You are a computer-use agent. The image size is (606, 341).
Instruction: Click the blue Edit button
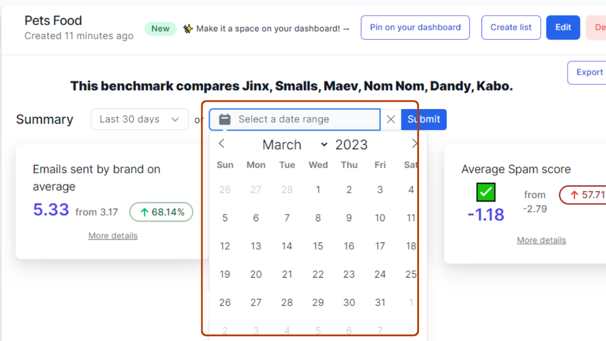tap(563, 27)
